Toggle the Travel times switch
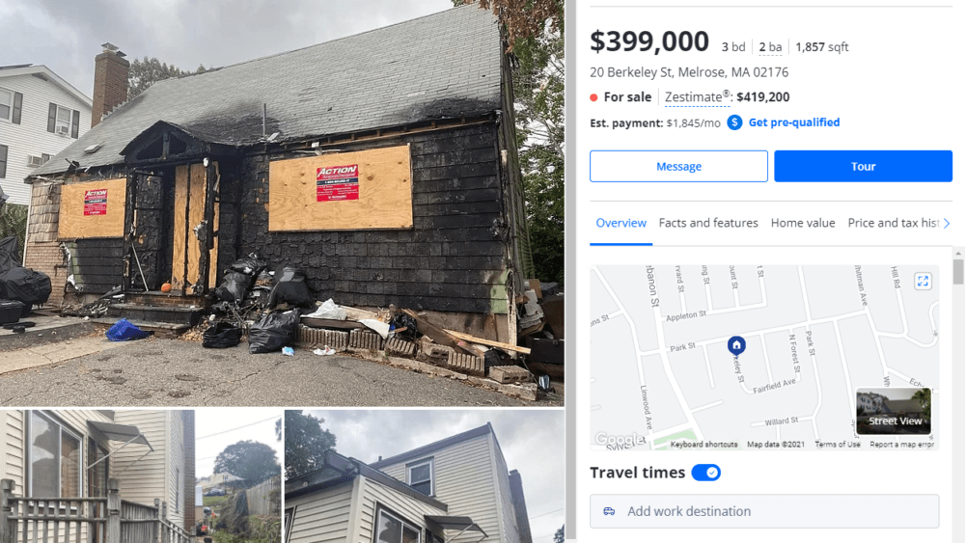 (706, 473)
